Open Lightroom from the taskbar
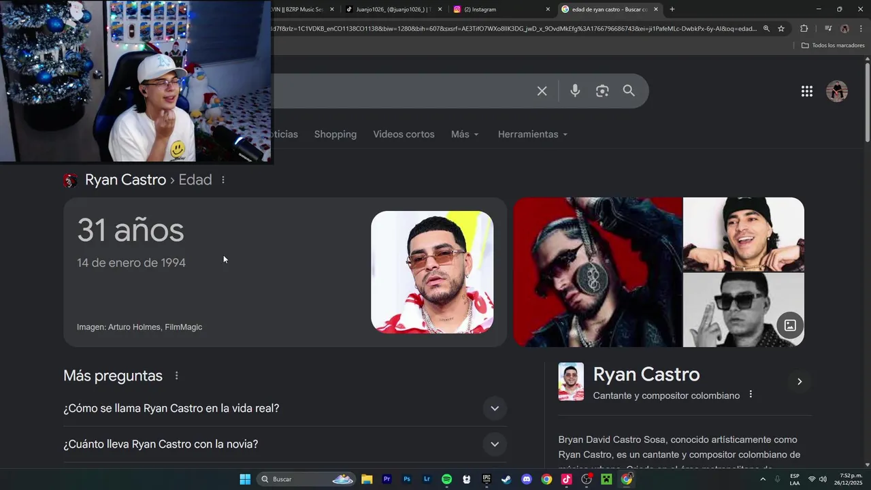The width and height of the screenshot is (871, 490). 427,479
